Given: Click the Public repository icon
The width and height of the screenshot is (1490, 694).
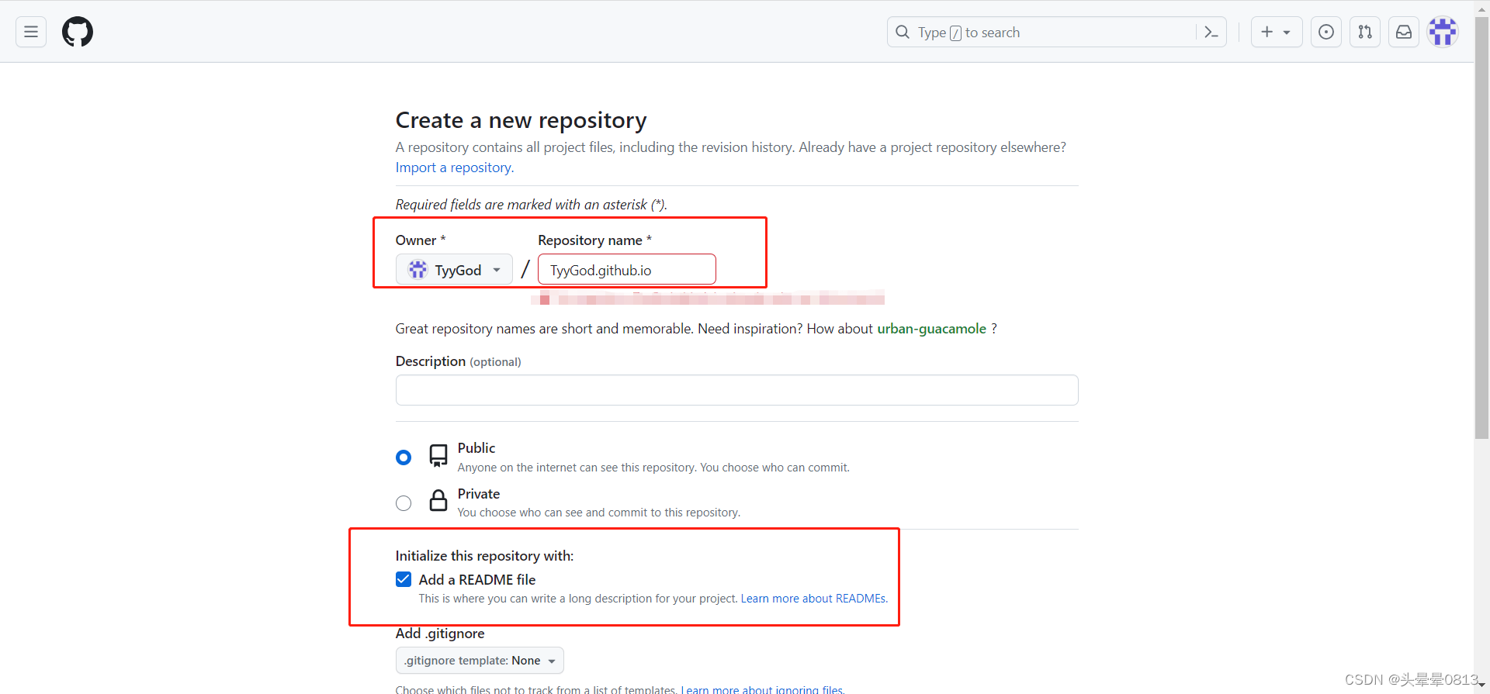Looking at the screenshot, I should (438, 456).
